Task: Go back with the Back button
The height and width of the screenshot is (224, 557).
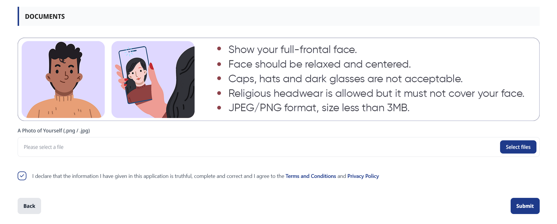Action: tap(29, 206)
